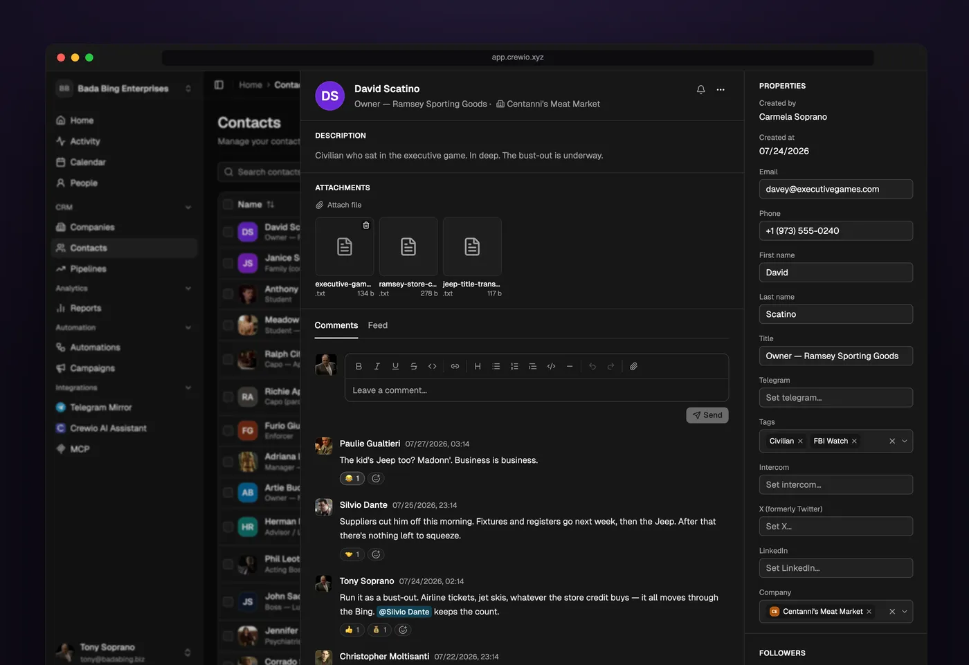Insert inline code in comment editor
The height and width of the screenshot is (665, 969).
(x=433, y=367)
